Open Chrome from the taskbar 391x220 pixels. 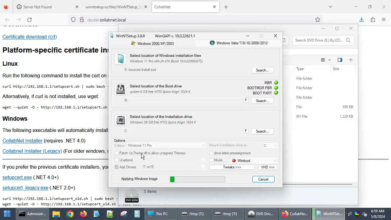click(x=70, y=214)
